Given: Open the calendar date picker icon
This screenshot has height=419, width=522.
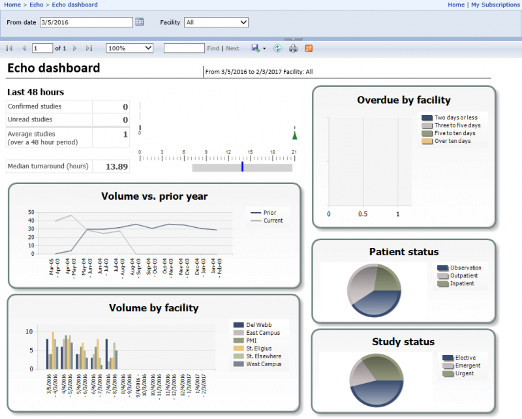Looking at the screenshot, I should pos(140,22).
